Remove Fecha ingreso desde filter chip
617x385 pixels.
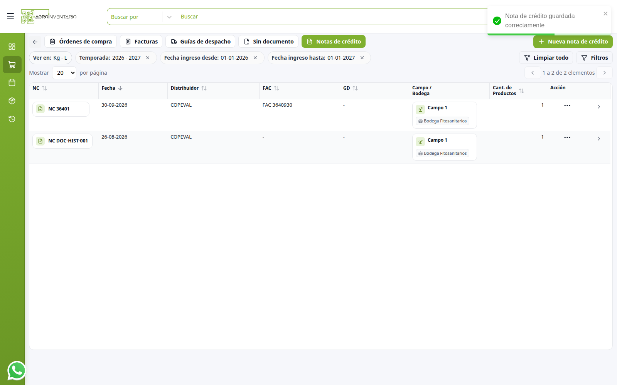click(255, 58)
